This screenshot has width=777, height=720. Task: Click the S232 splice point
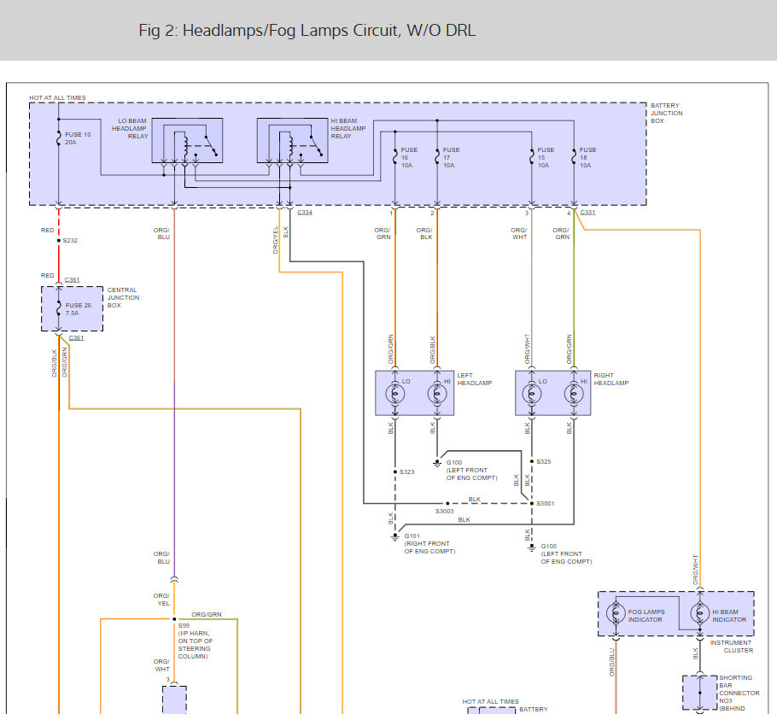click(58, 240)
